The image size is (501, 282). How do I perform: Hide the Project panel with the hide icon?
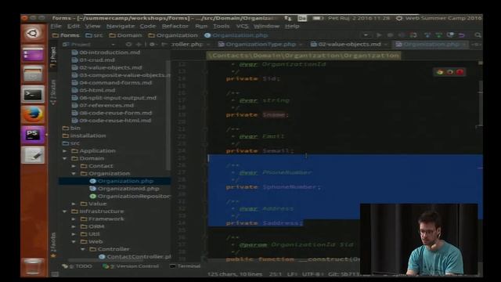(164, 45)
